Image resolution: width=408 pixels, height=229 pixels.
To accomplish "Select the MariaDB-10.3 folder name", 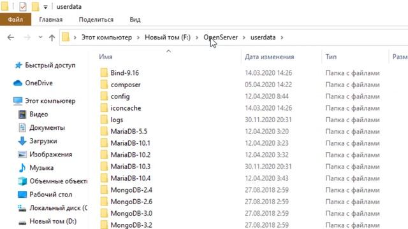I will pyautogui.click(x=130, y=167).
